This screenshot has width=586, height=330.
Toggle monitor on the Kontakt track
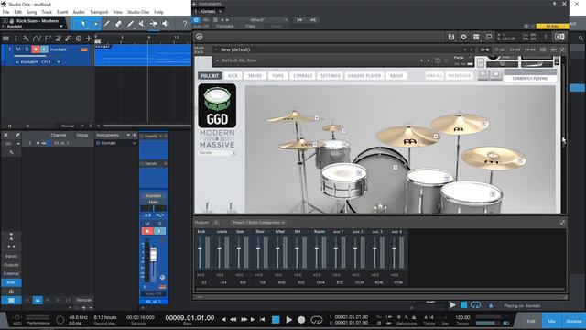(44, 49)
